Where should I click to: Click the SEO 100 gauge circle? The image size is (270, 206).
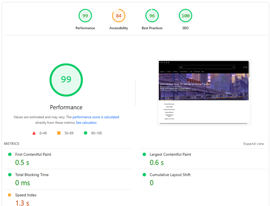(x=185, y=16)
